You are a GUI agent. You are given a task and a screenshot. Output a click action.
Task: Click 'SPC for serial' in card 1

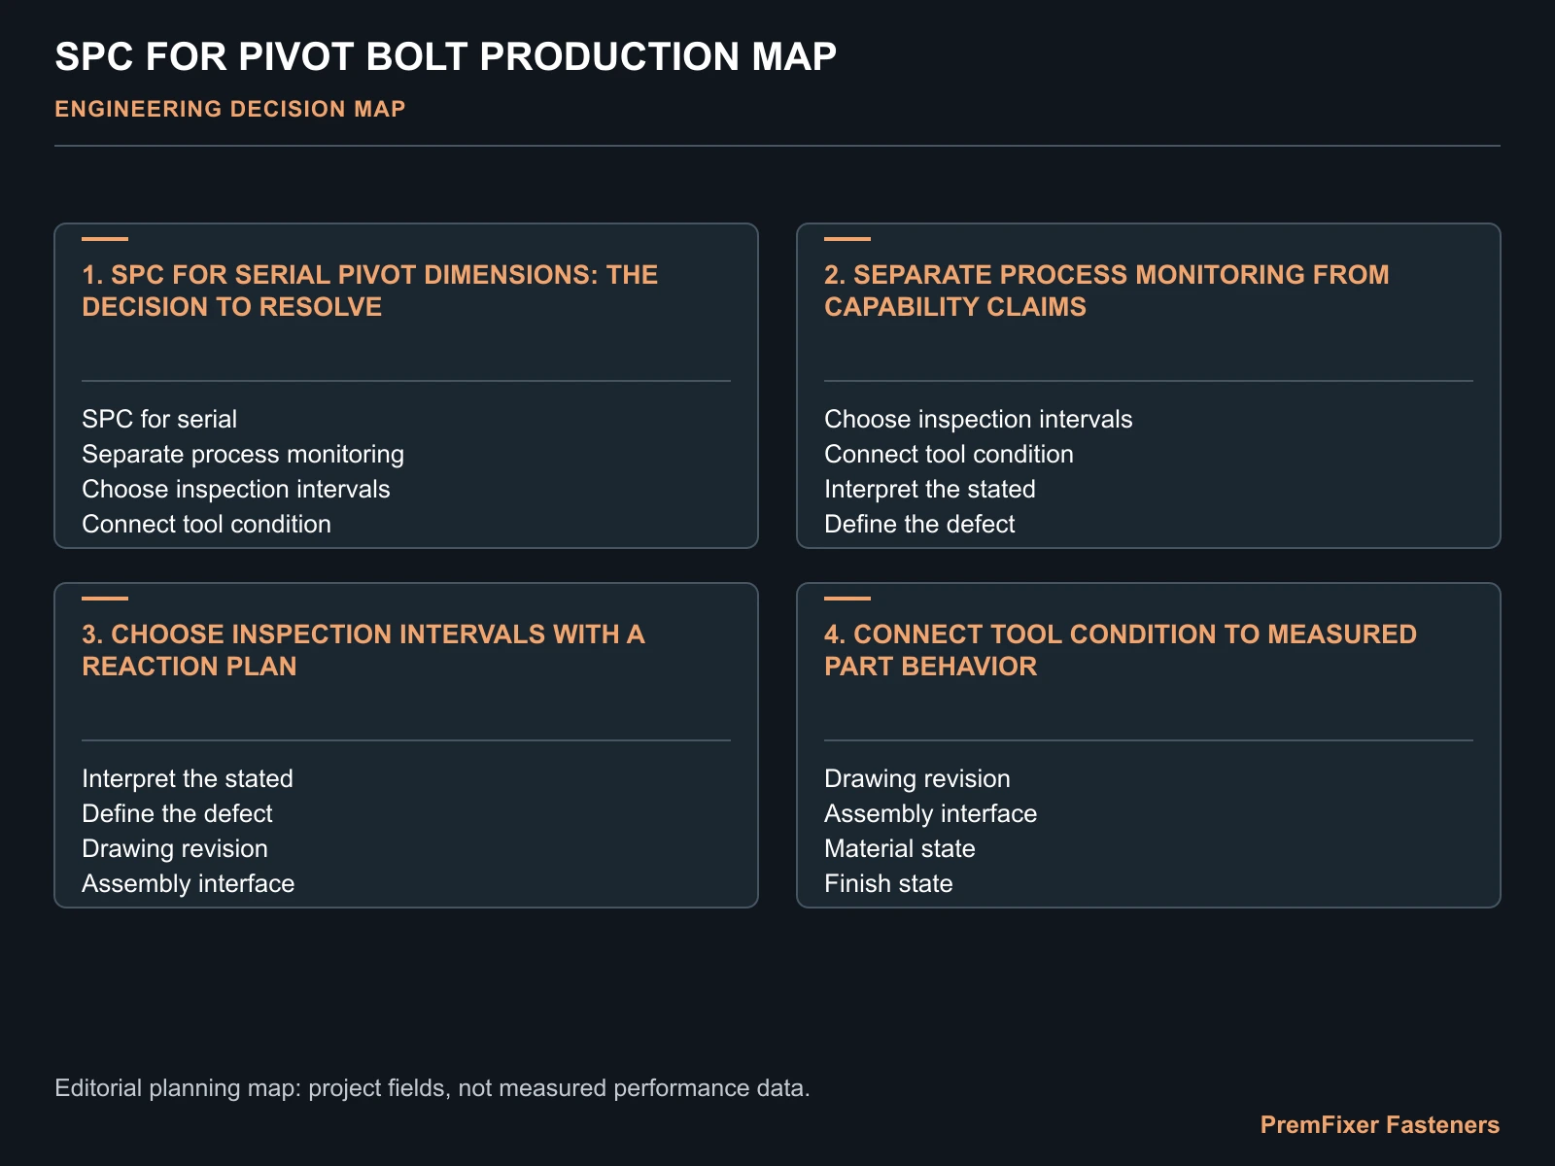[159, 419]
